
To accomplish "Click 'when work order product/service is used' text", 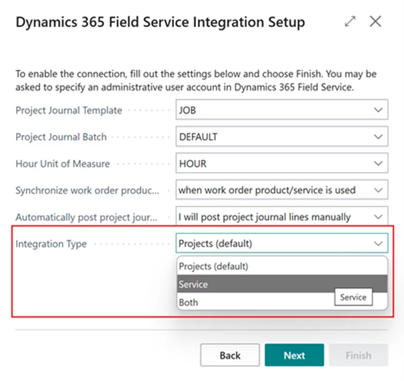I will (267, 190).
